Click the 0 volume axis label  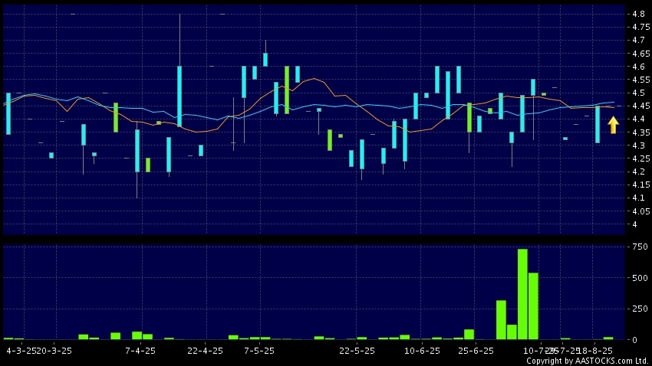pos(634,340)
